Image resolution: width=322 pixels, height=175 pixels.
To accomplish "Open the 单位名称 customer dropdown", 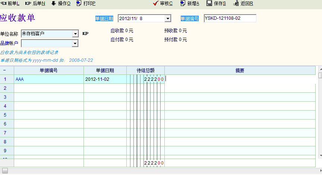I will pyautogui.click(x=75, y=34).
